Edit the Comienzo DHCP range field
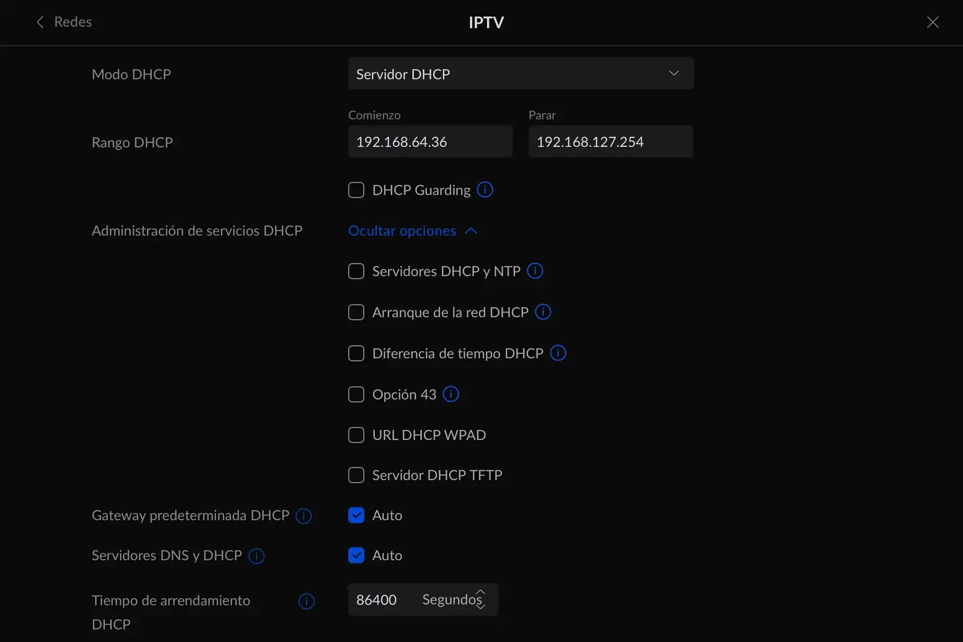 coord(430,142)
